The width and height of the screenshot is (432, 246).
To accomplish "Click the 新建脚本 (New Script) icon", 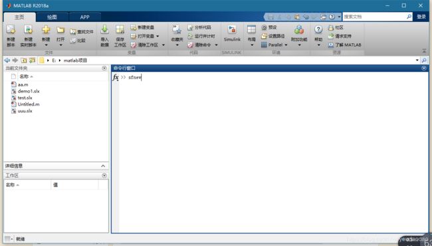I will 11,30.
